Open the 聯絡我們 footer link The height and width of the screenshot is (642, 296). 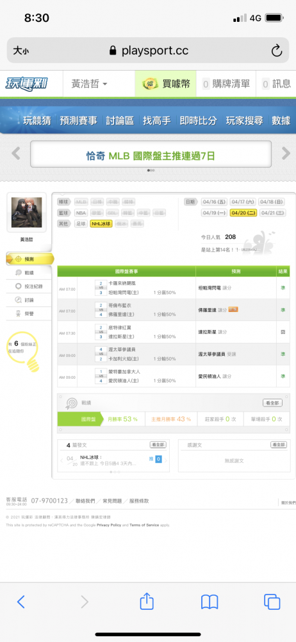85,501
